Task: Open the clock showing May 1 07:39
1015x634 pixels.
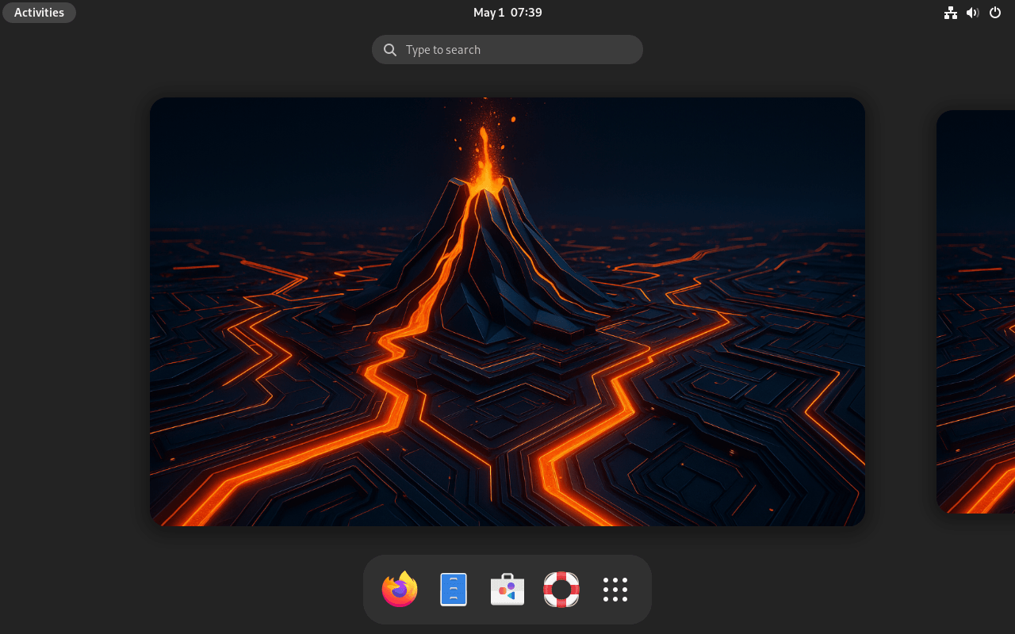Action: pyautogui.click(x=507, y=13)
